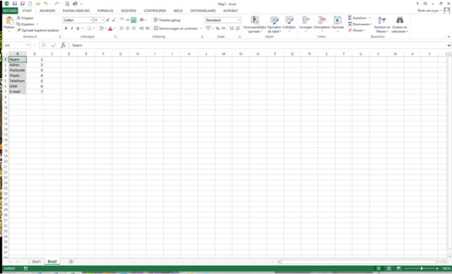Switch to Page Layout view in status bar
The height and width of the screenshot is (274, 452).
[388, 268]
